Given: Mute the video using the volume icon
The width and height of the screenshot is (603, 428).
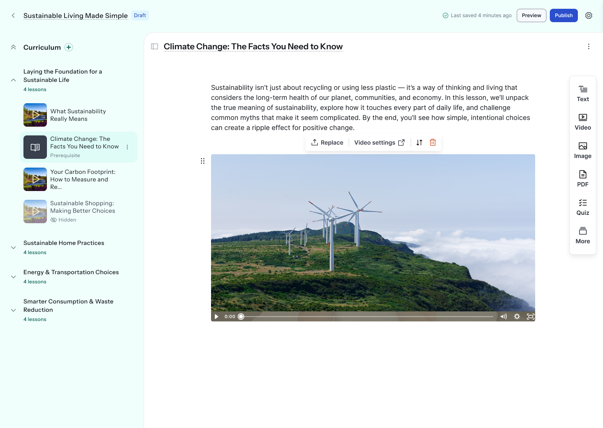Looking at the screenshot, I should 503,316.
